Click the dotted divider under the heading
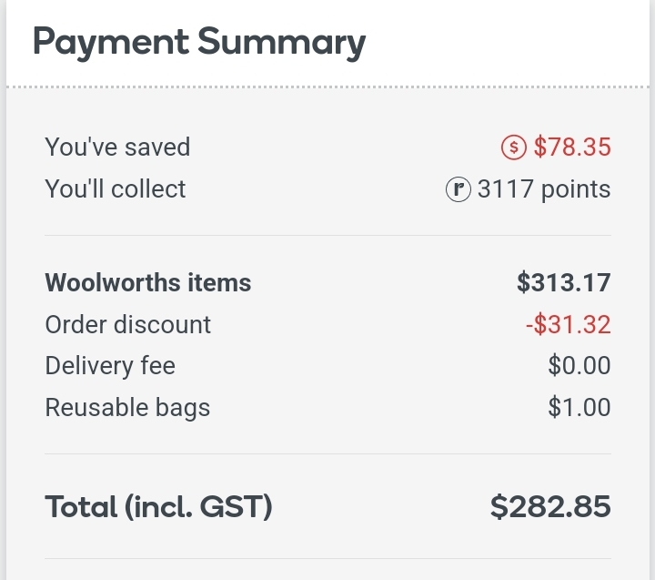This screenshot has width=655, height=580. click(327, 87)
